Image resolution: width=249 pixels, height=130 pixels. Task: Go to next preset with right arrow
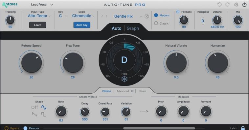coord(106,16)
